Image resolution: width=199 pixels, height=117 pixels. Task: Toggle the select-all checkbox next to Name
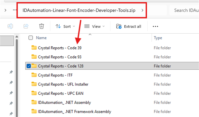(31, 38)
